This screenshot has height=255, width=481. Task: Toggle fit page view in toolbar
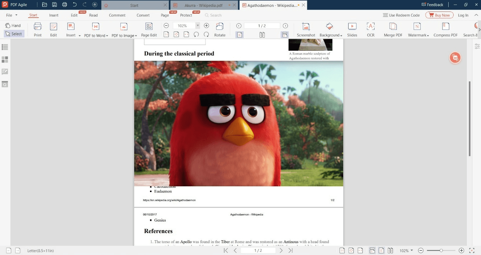click(176, 35)
